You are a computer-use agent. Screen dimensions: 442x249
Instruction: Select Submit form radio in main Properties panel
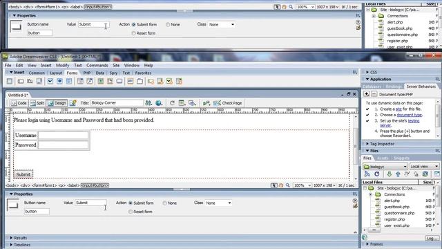coord(131,203)
